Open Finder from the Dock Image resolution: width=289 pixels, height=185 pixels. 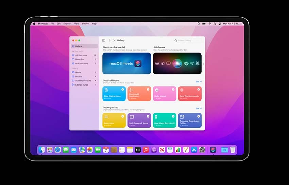(x=42, y=150)
